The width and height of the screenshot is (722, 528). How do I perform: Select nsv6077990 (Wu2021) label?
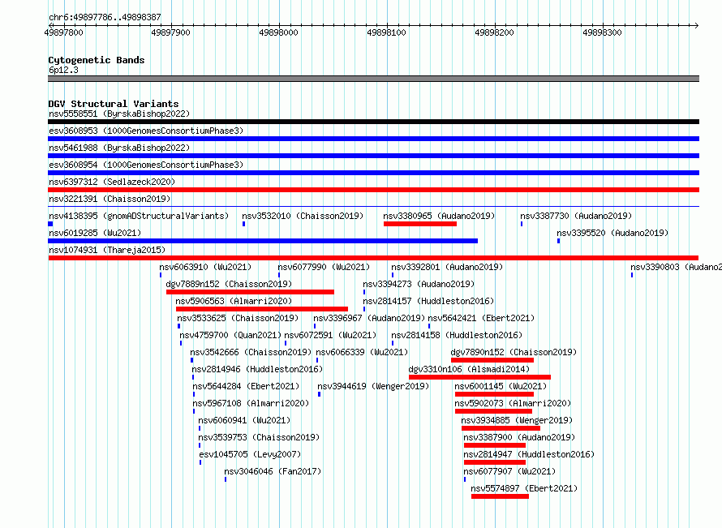[x=324, y=267]
